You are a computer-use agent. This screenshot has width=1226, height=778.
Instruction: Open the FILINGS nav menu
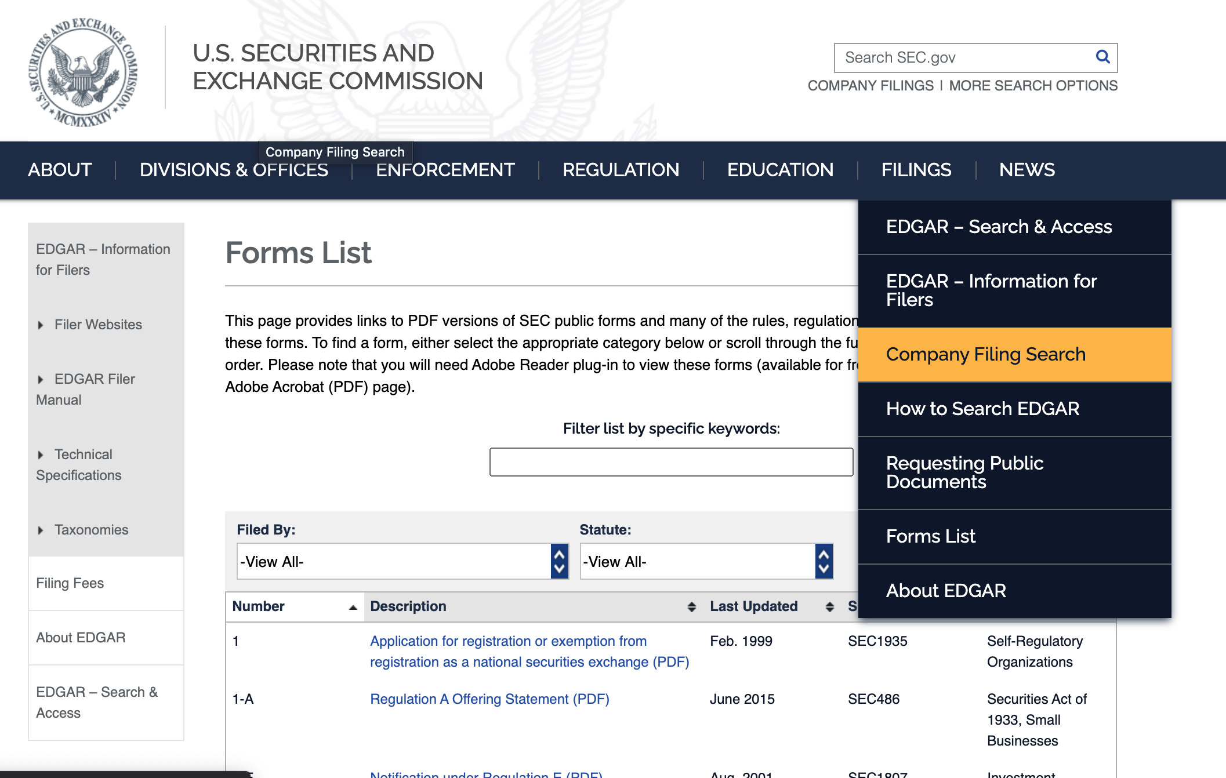coord(916,170)
